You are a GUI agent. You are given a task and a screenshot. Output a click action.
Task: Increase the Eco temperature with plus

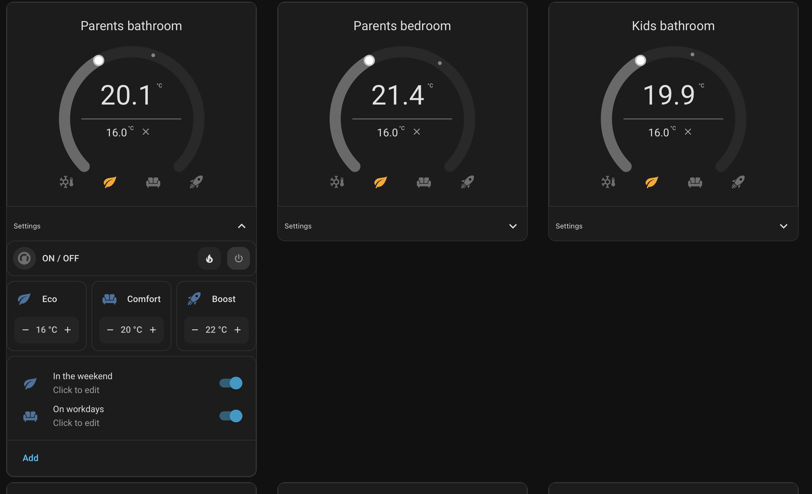pyautogui.click(x=68, y=330)
